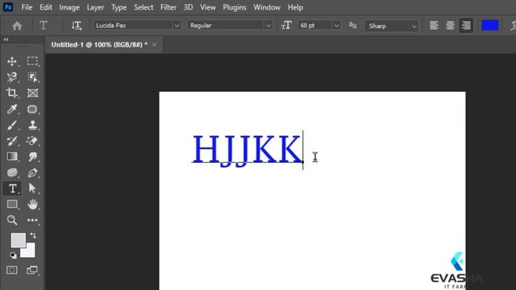Select the Clone Stamp tool

point(32,125)
